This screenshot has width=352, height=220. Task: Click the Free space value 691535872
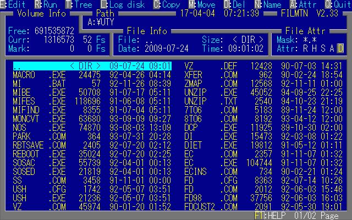[x=54, y=31]
